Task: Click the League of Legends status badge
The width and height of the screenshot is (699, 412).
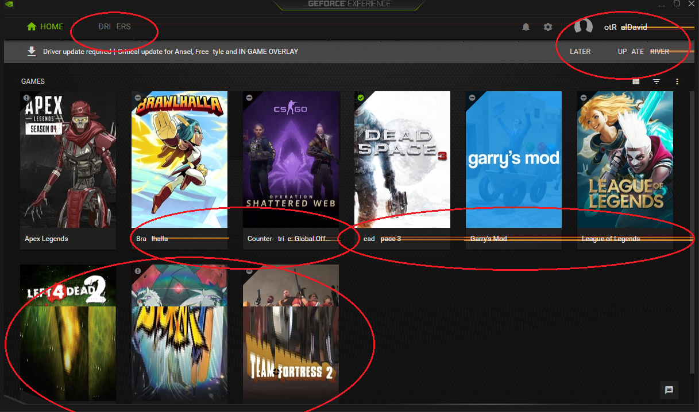Action: (x=584, y=98)
